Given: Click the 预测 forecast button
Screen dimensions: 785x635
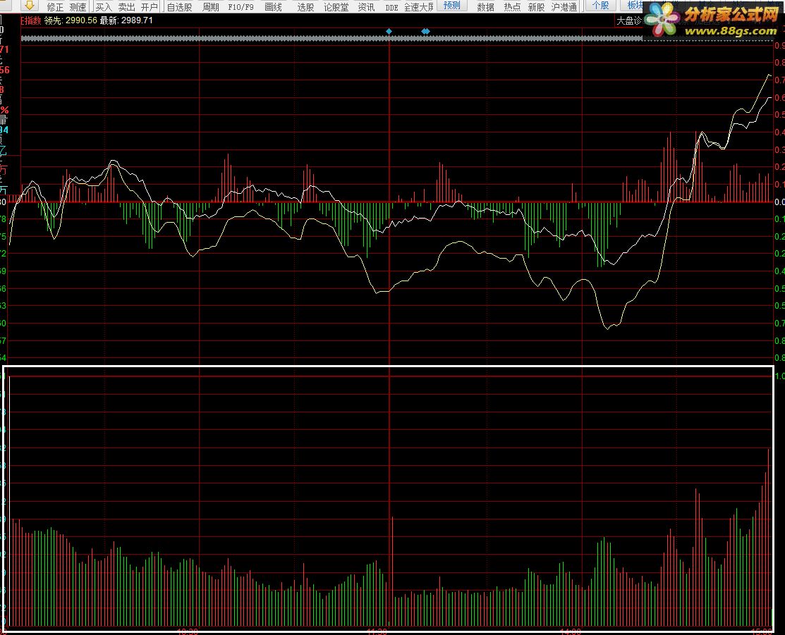Looking at the screenshot, I should coord(451,6).
